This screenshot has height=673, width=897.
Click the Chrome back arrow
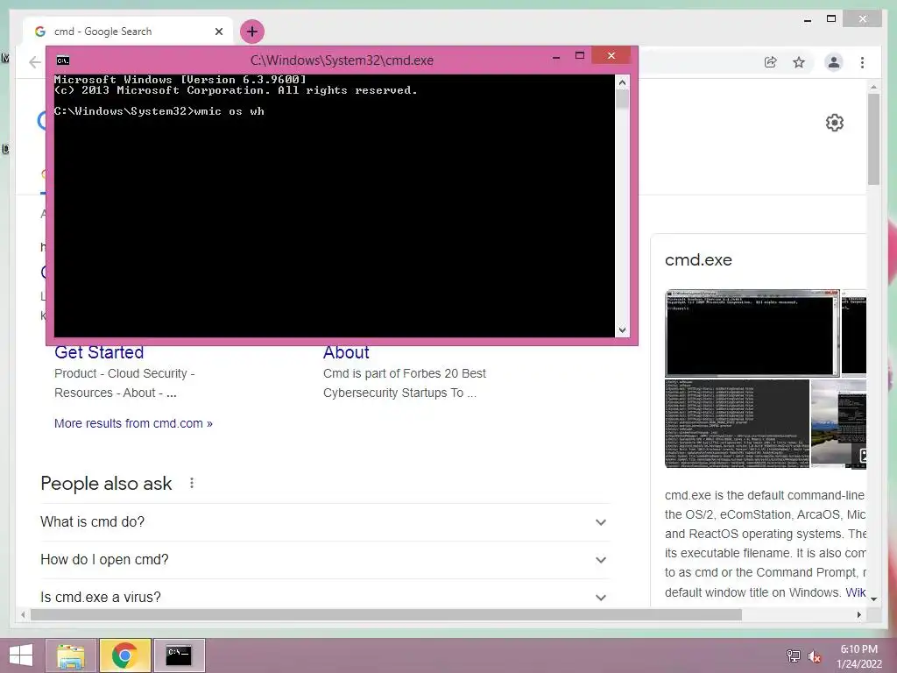click(35, 62)
